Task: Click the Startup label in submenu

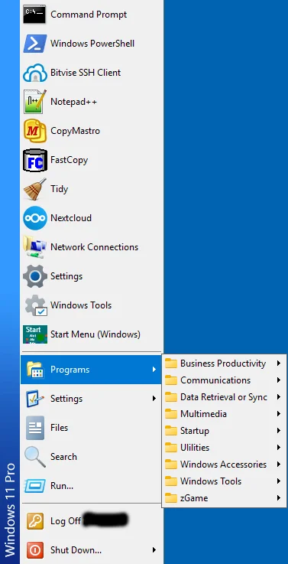Action: pyautogui.click(x=195, y=431)
